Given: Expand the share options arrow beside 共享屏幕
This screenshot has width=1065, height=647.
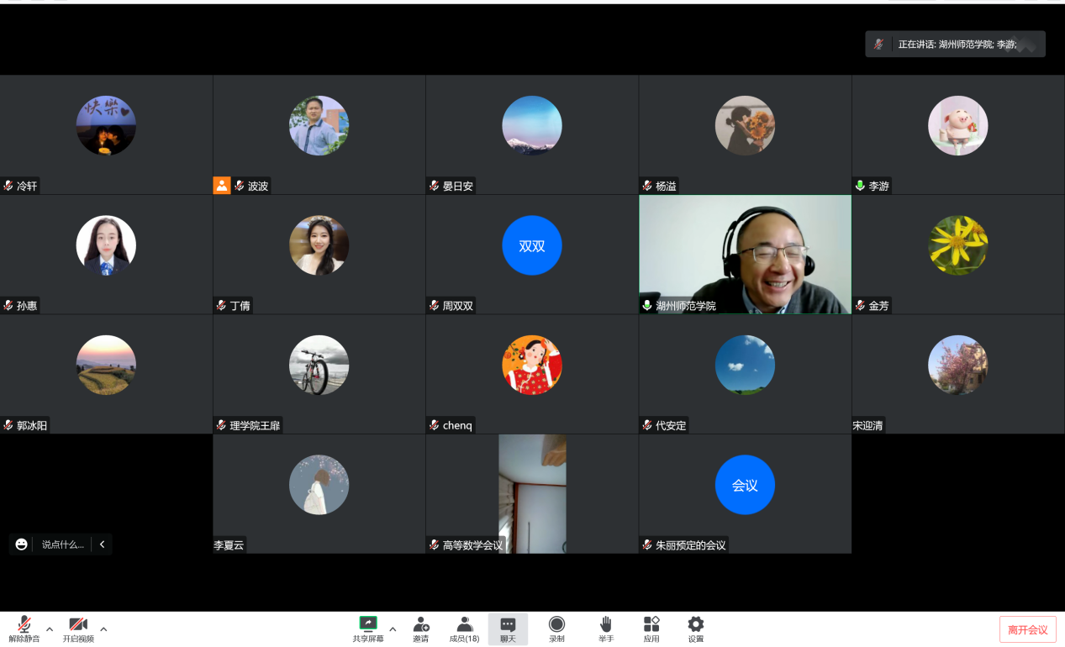Looking at the screenshot, I should pyautogui.click(x=393, y=629).
